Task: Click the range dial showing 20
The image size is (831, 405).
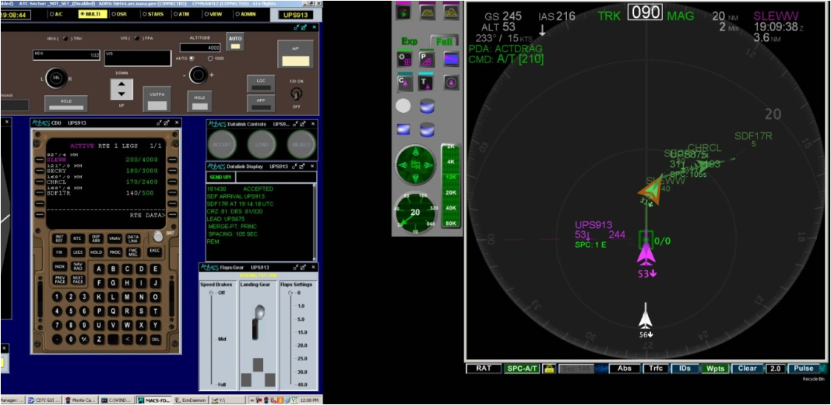Action: tap(416, 212)
